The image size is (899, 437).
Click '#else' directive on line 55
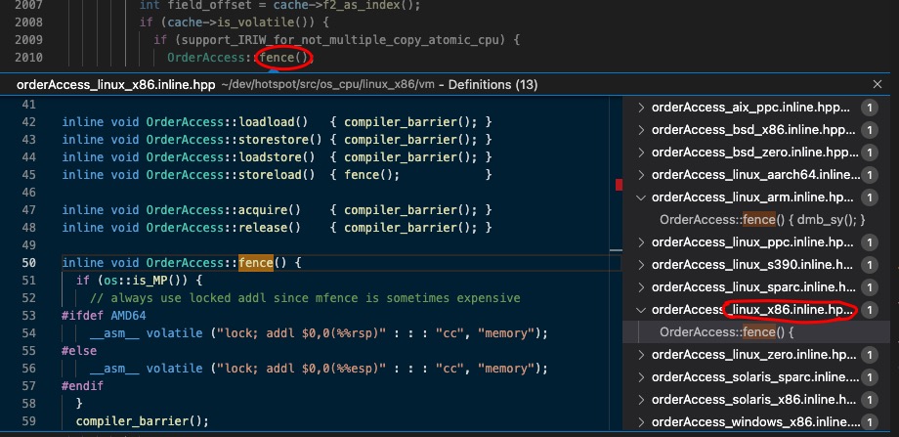point(79,350)
